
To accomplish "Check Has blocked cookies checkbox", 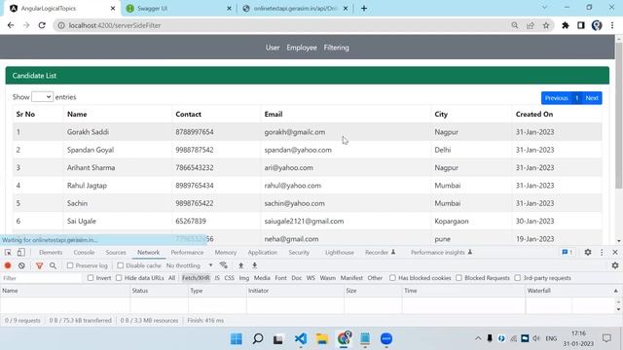I will tap(392, 278).
